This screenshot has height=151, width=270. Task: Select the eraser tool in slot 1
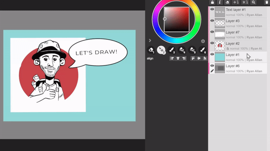pos(151,50)
